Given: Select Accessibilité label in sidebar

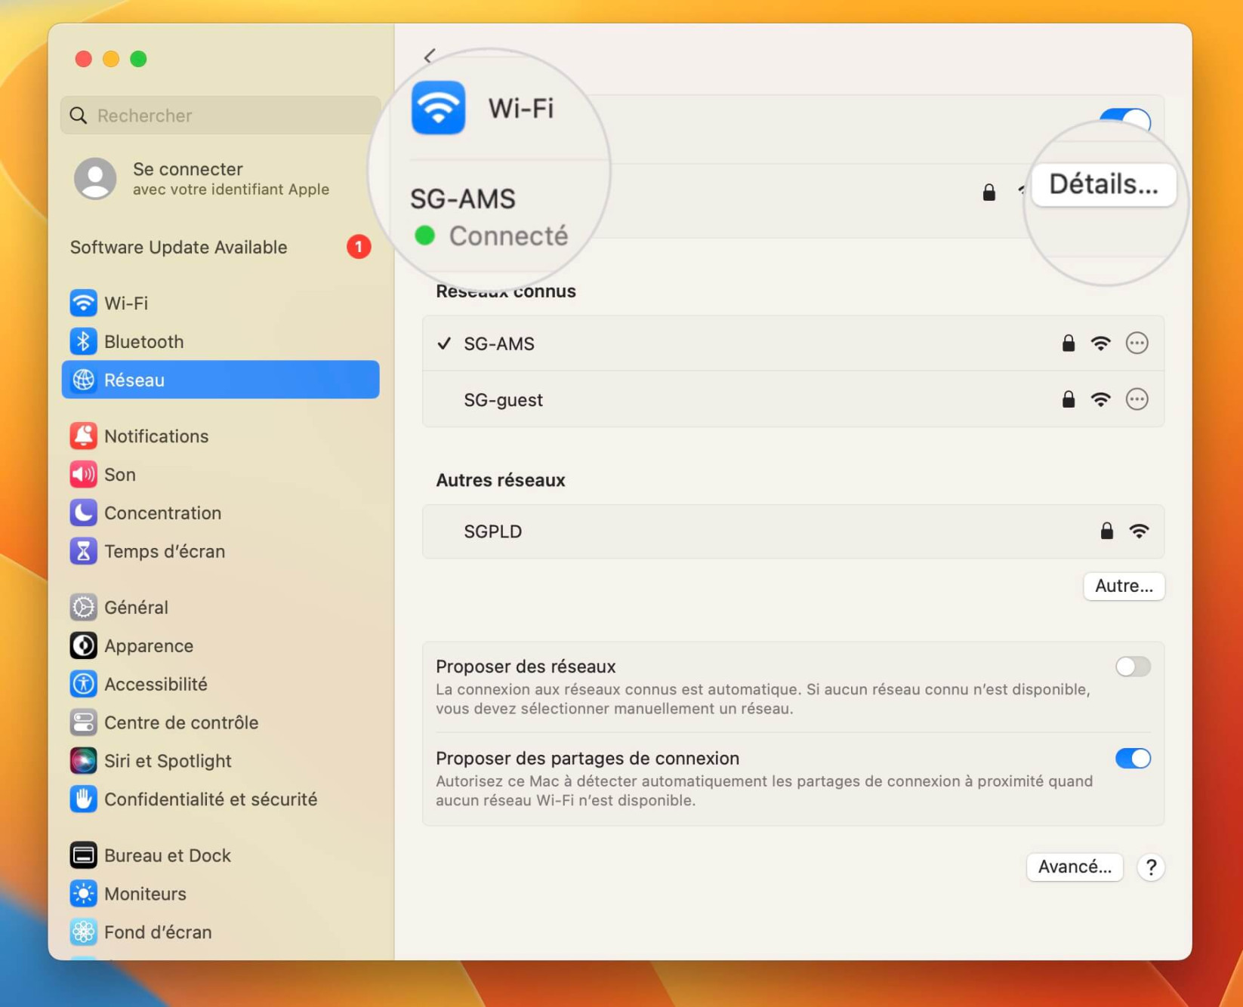Looking at the screenshot, I should coord(156,684).
